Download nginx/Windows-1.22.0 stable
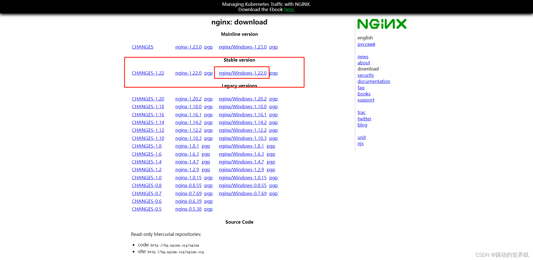Screen dimensions: 533x260 (x=243, y=73)
